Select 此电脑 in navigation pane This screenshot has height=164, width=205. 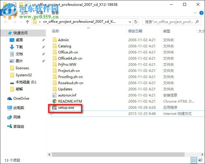click(x=19, y=108)
